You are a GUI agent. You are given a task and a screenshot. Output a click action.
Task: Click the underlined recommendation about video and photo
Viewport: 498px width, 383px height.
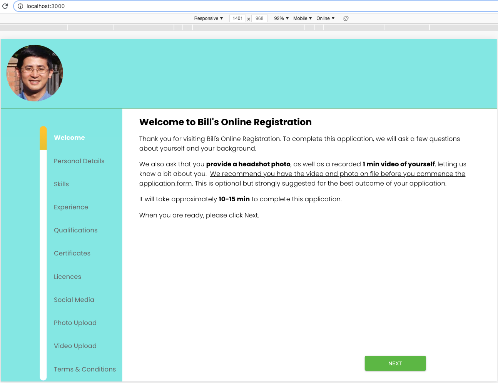(x=302, y=179)
